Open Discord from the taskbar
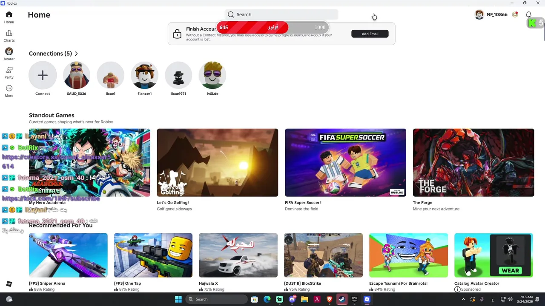The width and height of the screenshot is (545, 306). (x=292, y=299)
